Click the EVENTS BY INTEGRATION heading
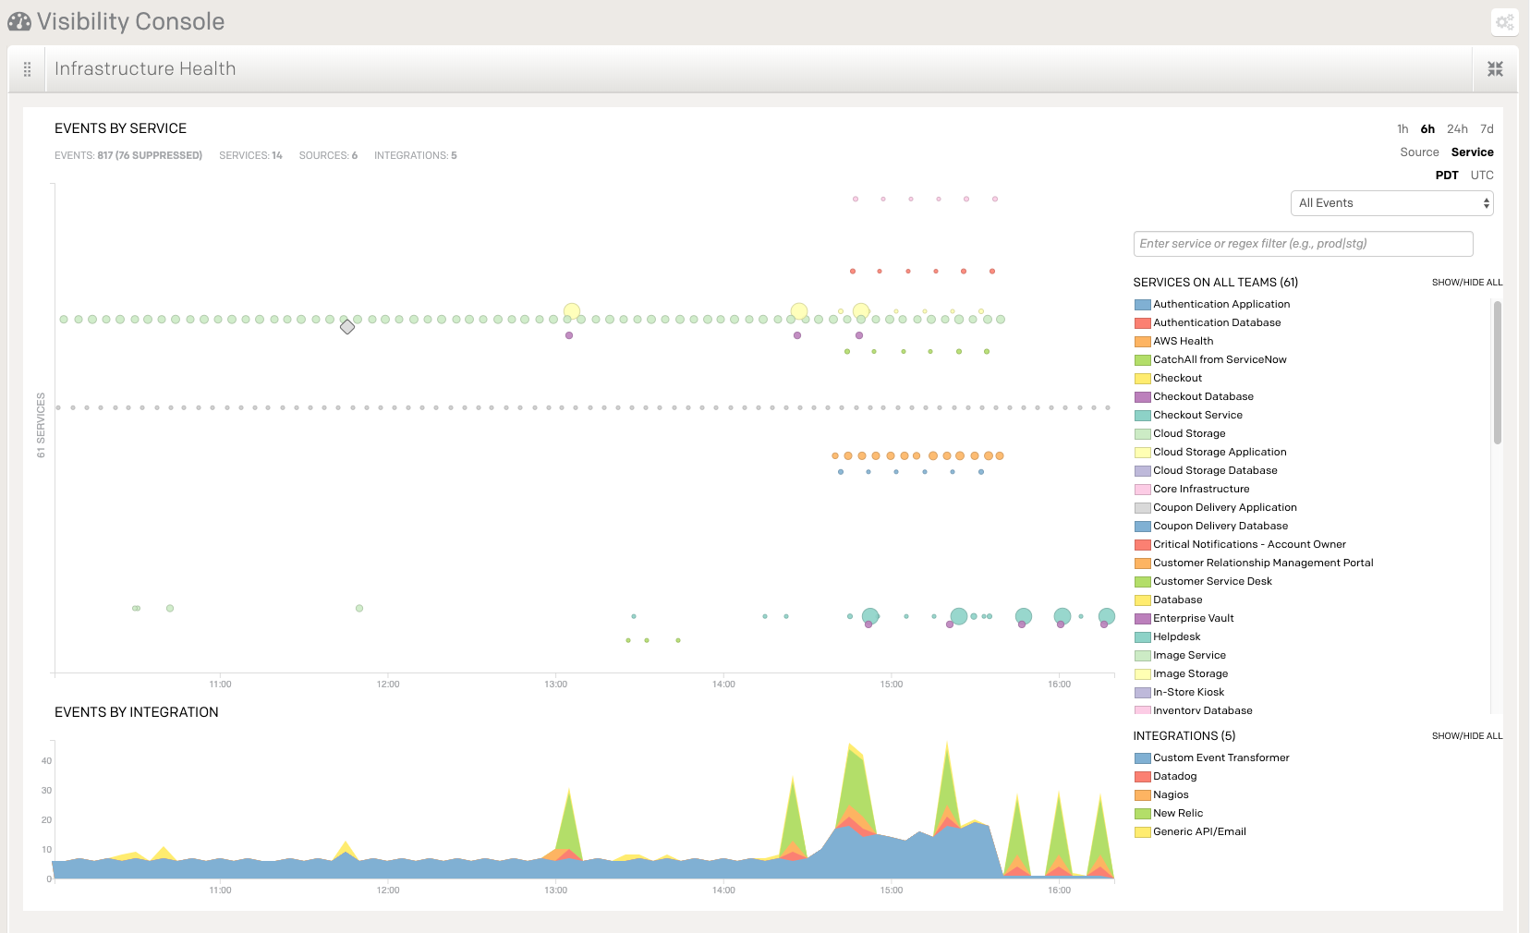Viewport: 1530px width, 933px height. pos(137,712)
